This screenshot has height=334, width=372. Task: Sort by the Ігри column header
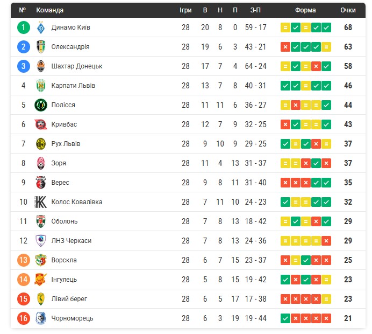(x=185, y=10)
